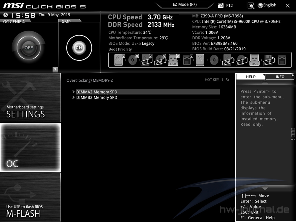This screenshot has height=222, width=296.
Task: Collapse the help panel with triple arrows
Action: pos(293,139)
